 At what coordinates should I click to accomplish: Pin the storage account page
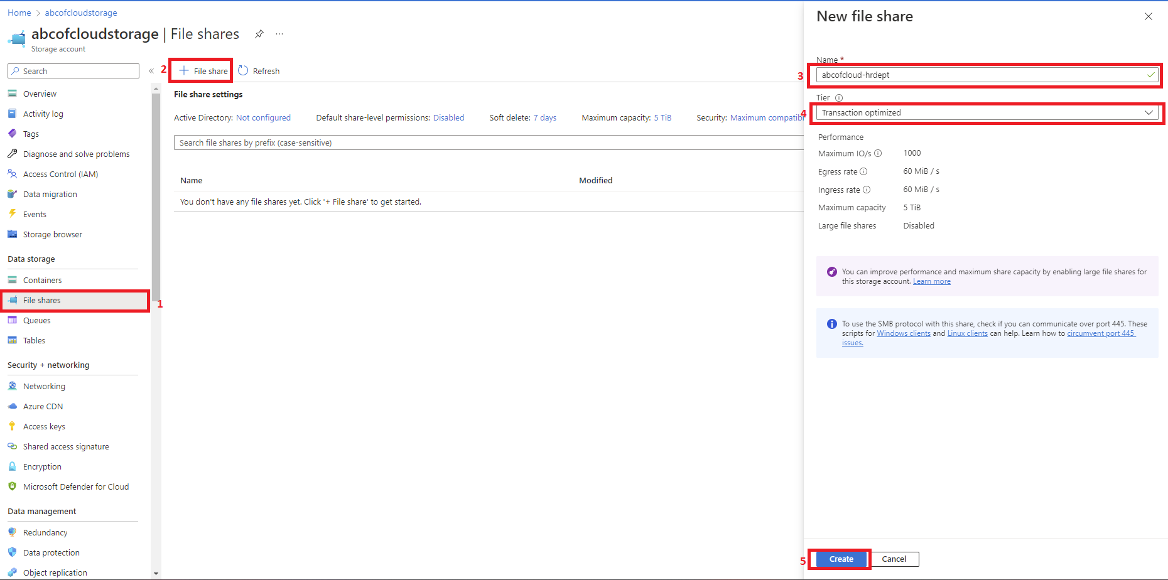click(259, 34)
